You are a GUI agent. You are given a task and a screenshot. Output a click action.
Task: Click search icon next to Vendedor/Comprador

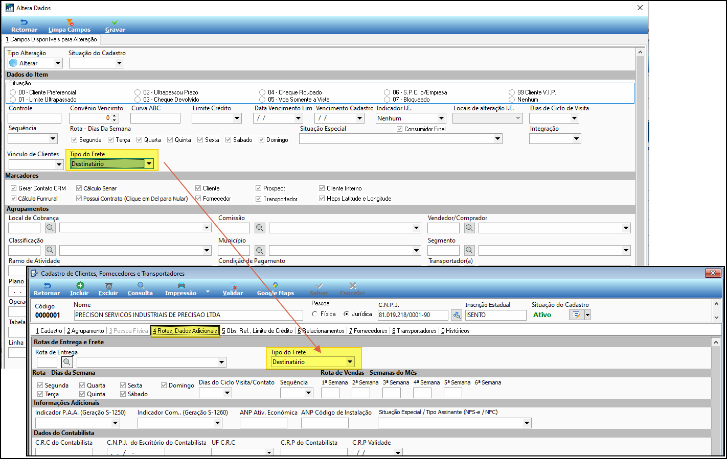(x=469, y=228)
